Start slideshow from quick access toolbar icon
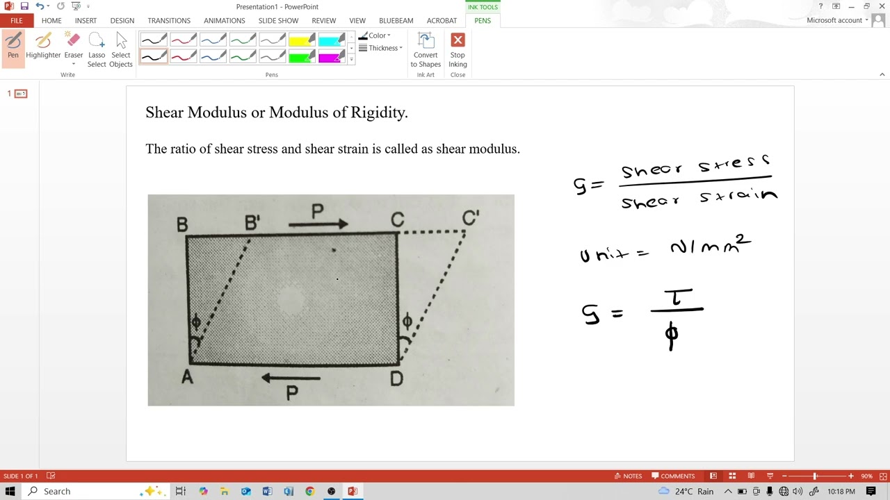This screenshot has height=500, width=890. [x=76, y=6]
